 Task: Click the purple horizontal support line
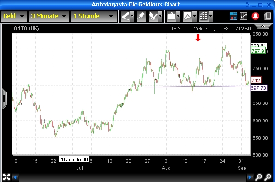coord(197,86)
